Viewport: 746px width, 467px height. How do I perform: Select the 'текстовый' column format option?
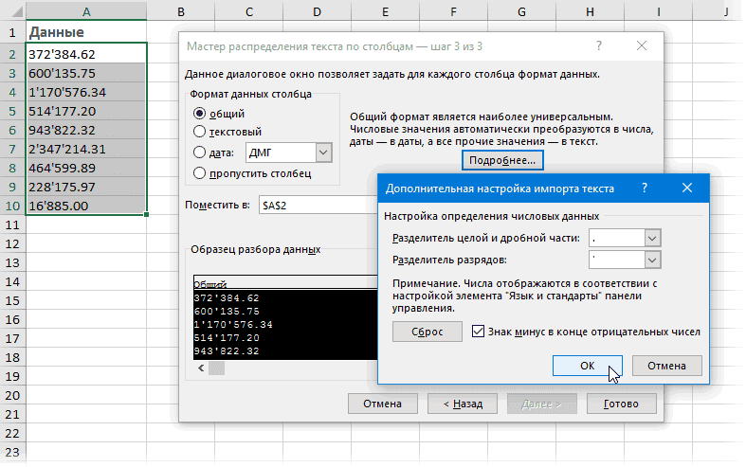click(x=199, y=132)
